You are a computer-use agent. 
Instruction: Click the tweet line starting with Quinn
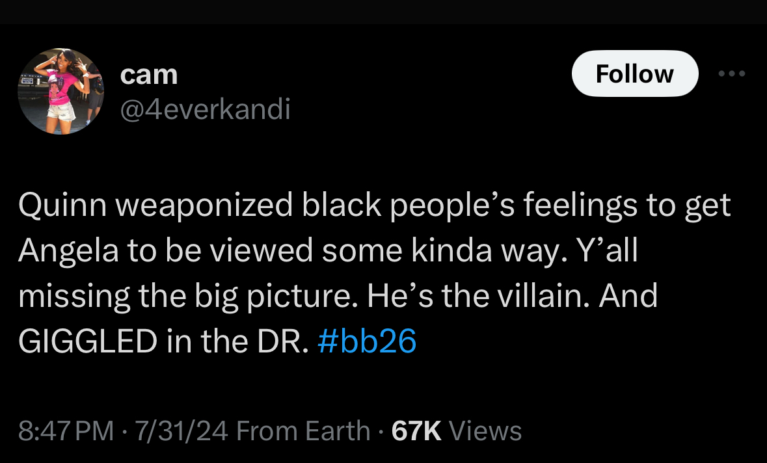pyautogui.click(x=375, y=205)
